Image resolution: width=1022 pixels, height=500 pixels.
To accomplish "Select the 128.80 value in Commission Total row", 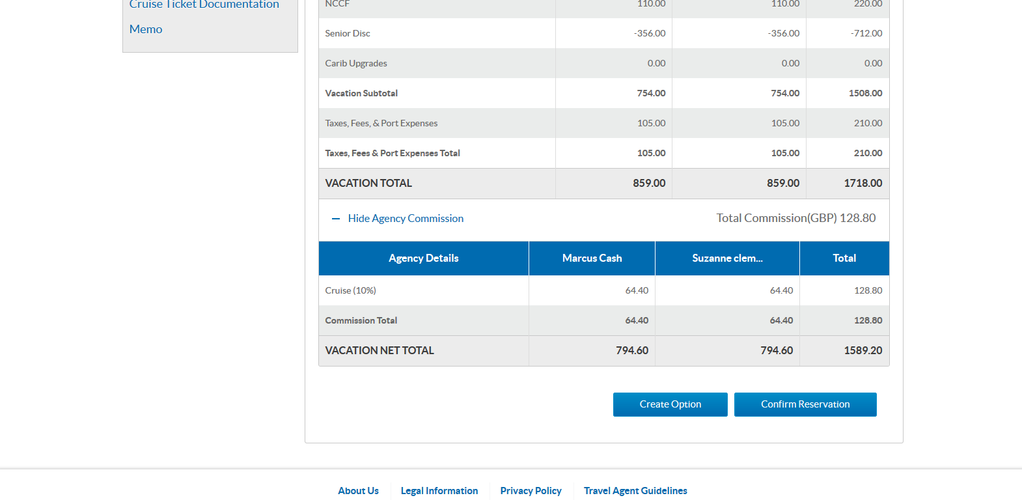I will tap(868, 320).
